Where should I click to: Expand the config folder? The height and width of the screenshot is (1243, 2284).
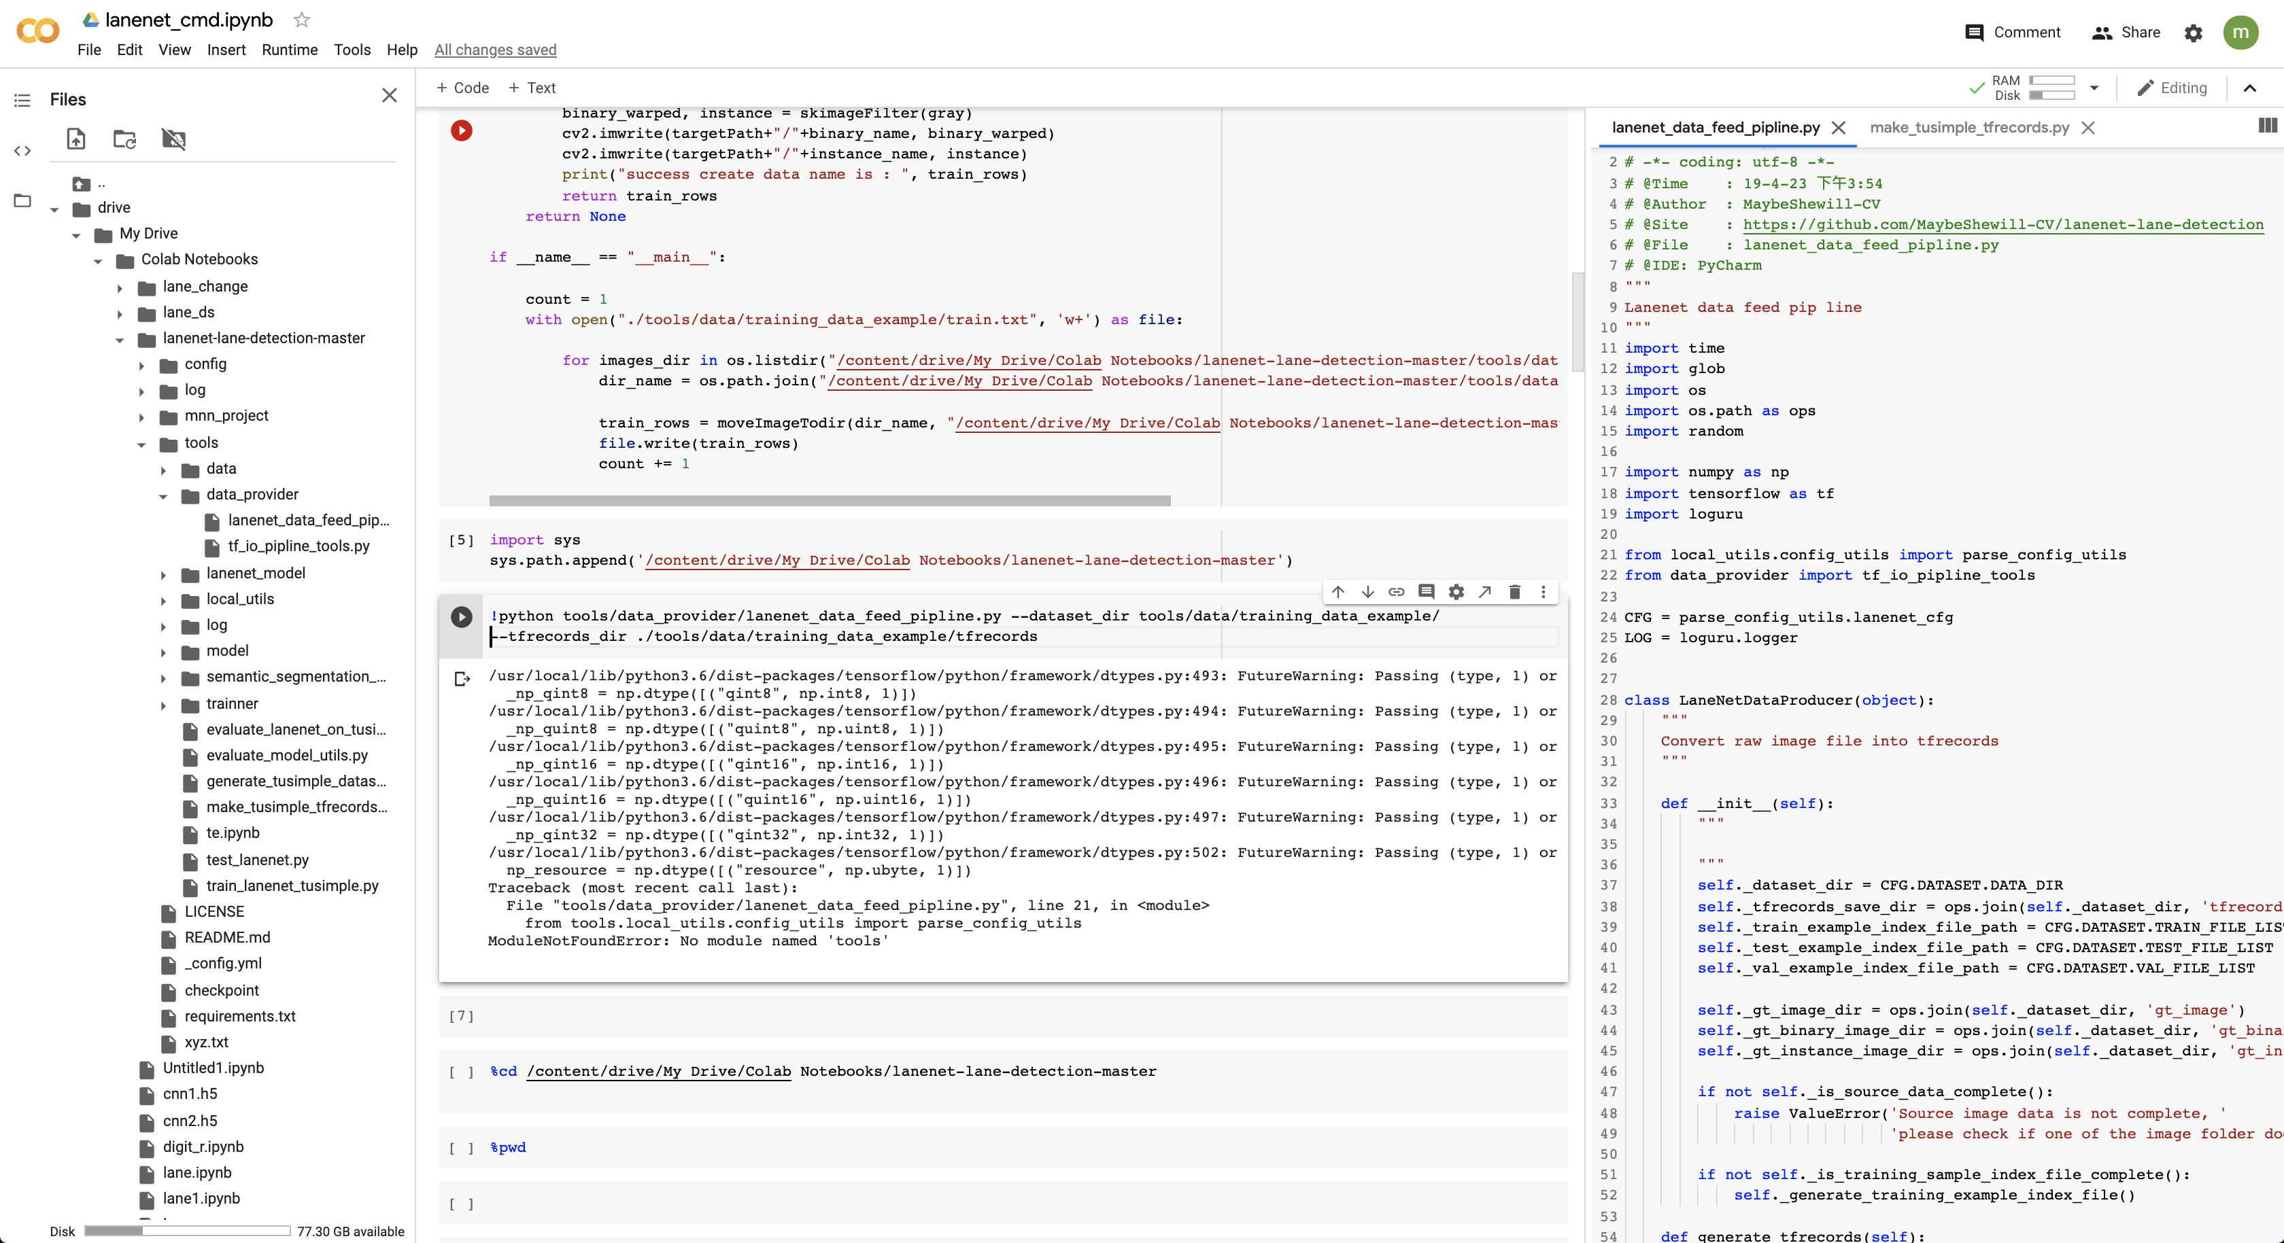pos(143,365)
